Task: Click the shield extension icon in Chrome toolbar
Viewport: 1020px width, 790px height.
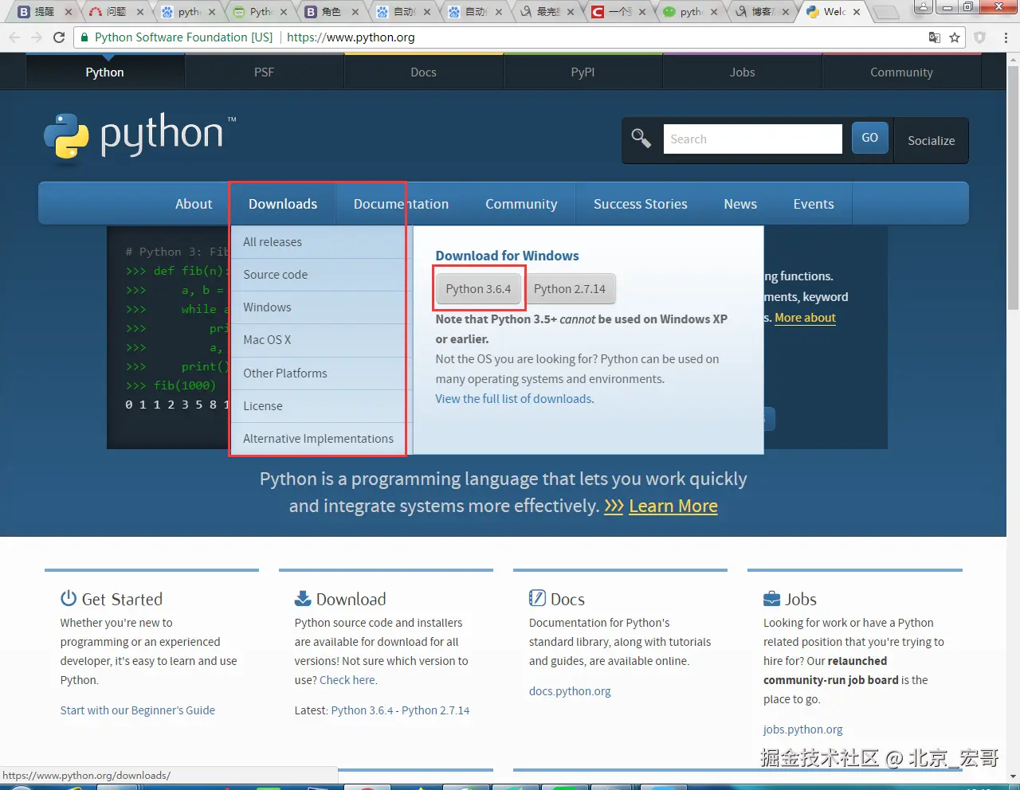Action: tap(980, 37)
